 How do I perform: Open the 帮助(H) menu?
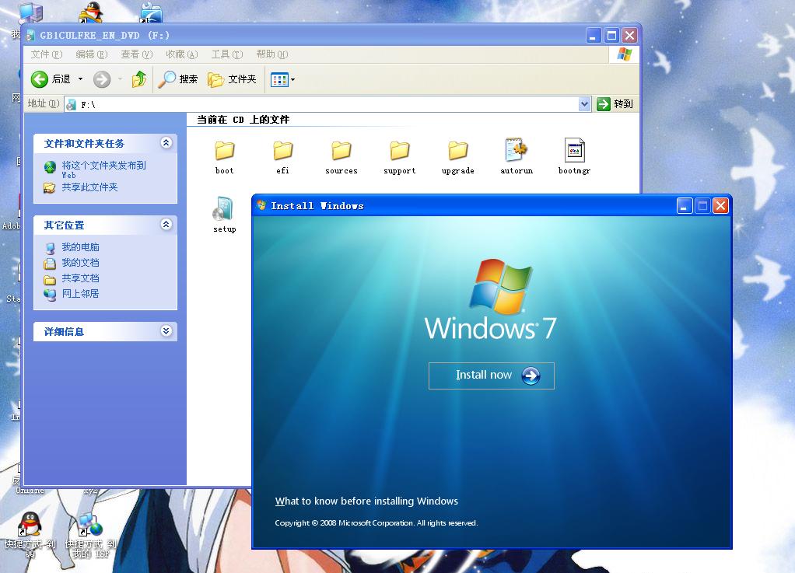tap(271, 54)
